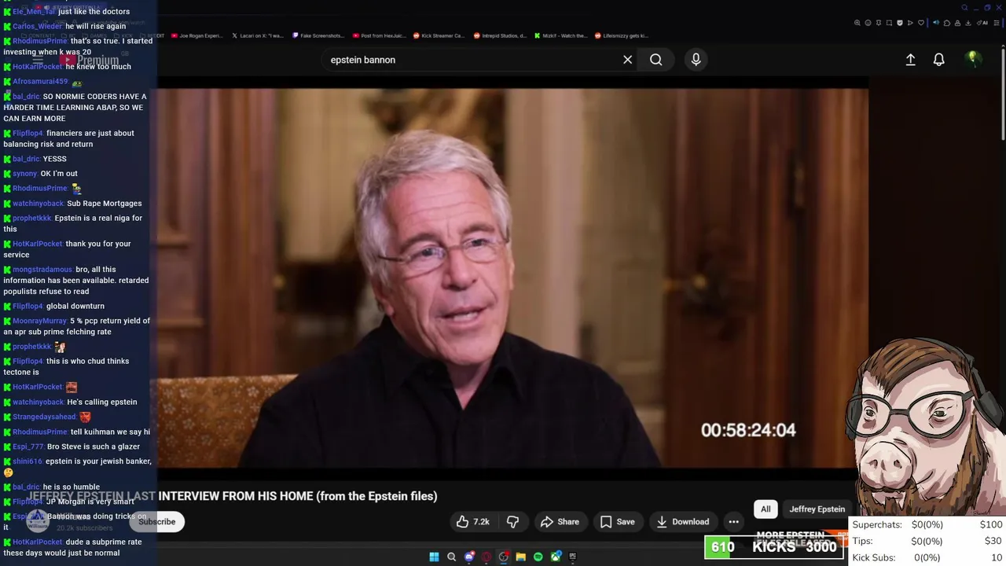Take a snapshot with the selection icon

coord(889,23)
